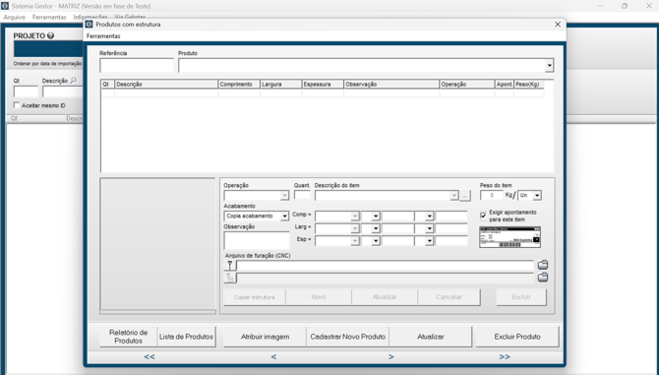Click the label preview thumbnail with barcode

[x=509, y=237]
